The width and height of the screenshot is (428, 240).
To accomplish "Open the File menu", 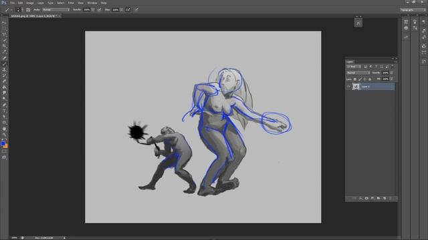I will click(12, 3).
